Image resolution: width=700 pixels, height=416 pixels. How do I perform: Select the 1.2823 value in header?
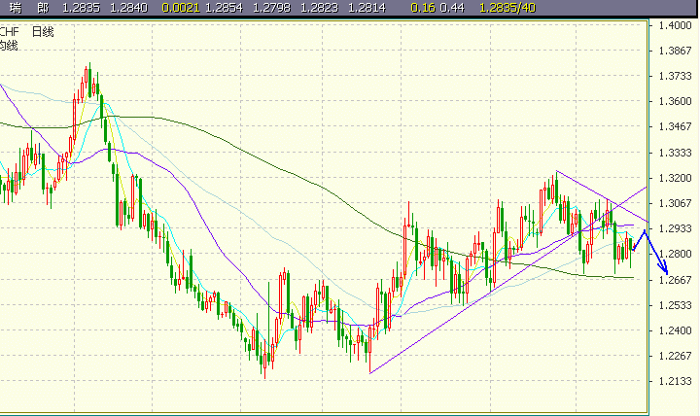click(x=319, y=8)
